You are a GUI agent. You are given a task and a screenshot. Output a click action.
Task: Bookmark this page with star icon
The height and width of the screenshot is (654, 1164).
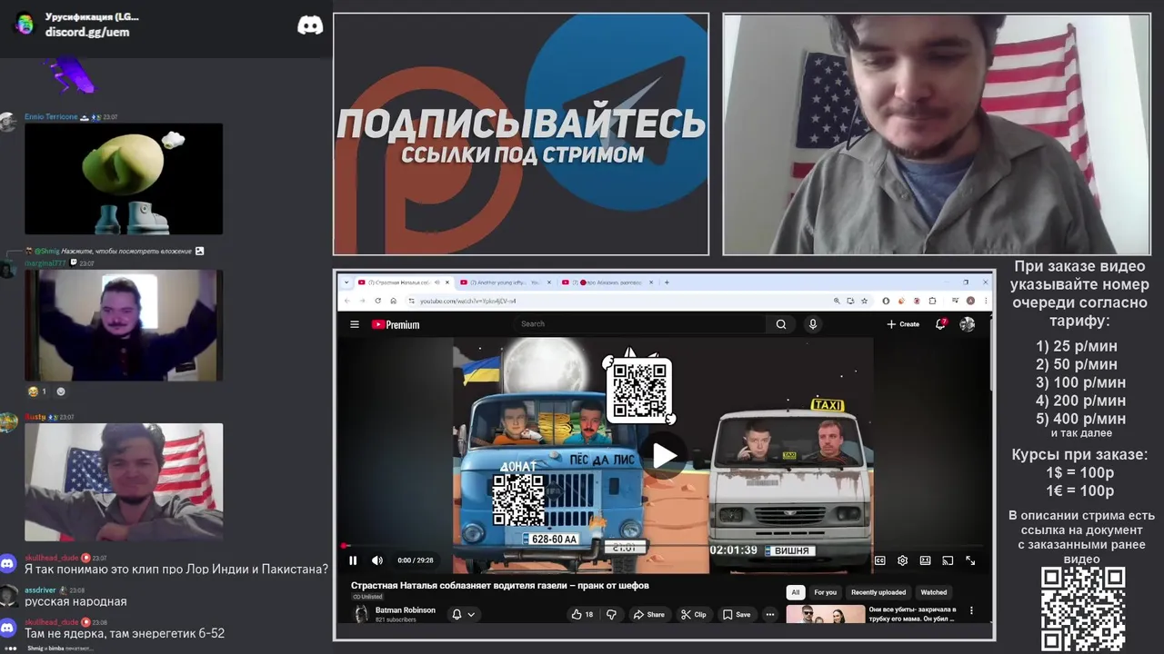pos(864,301)
